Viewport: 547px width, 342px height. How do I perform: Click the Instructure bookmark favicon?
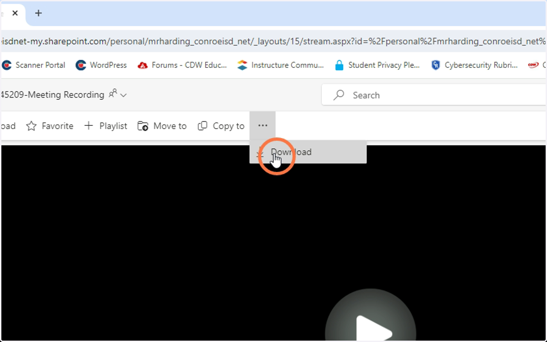[242, 65]
